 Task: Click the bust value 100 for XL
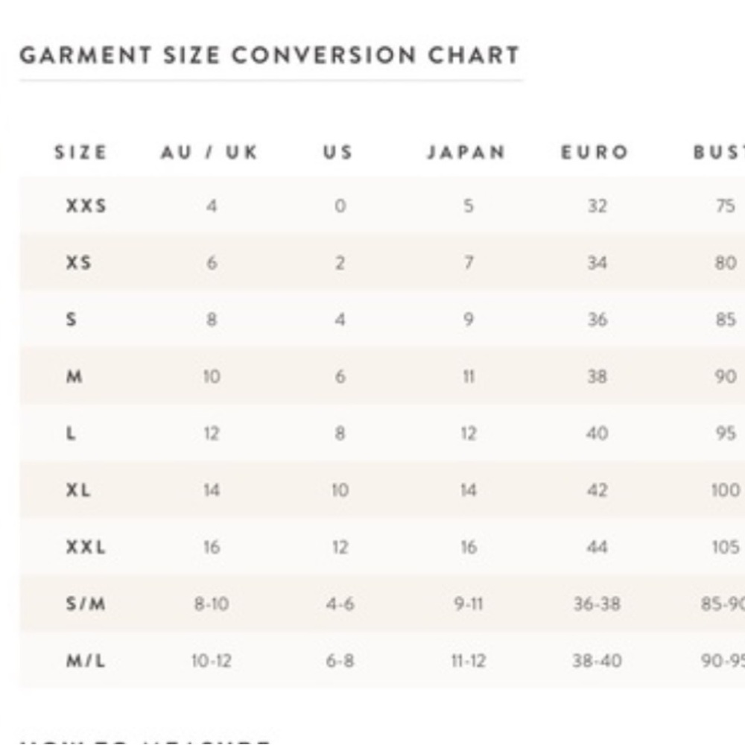tap(726, 490)
